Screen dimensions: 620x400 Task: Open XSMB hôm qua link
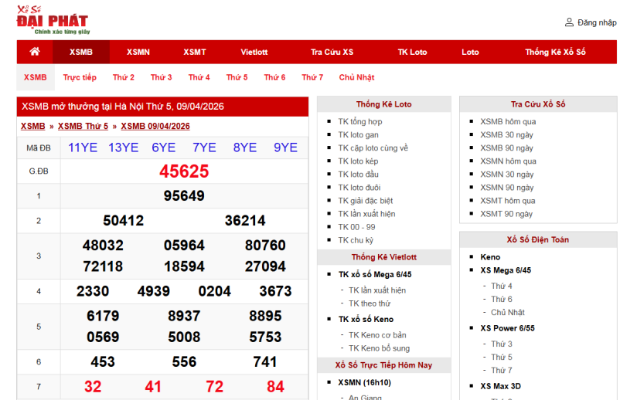(508, 121)
